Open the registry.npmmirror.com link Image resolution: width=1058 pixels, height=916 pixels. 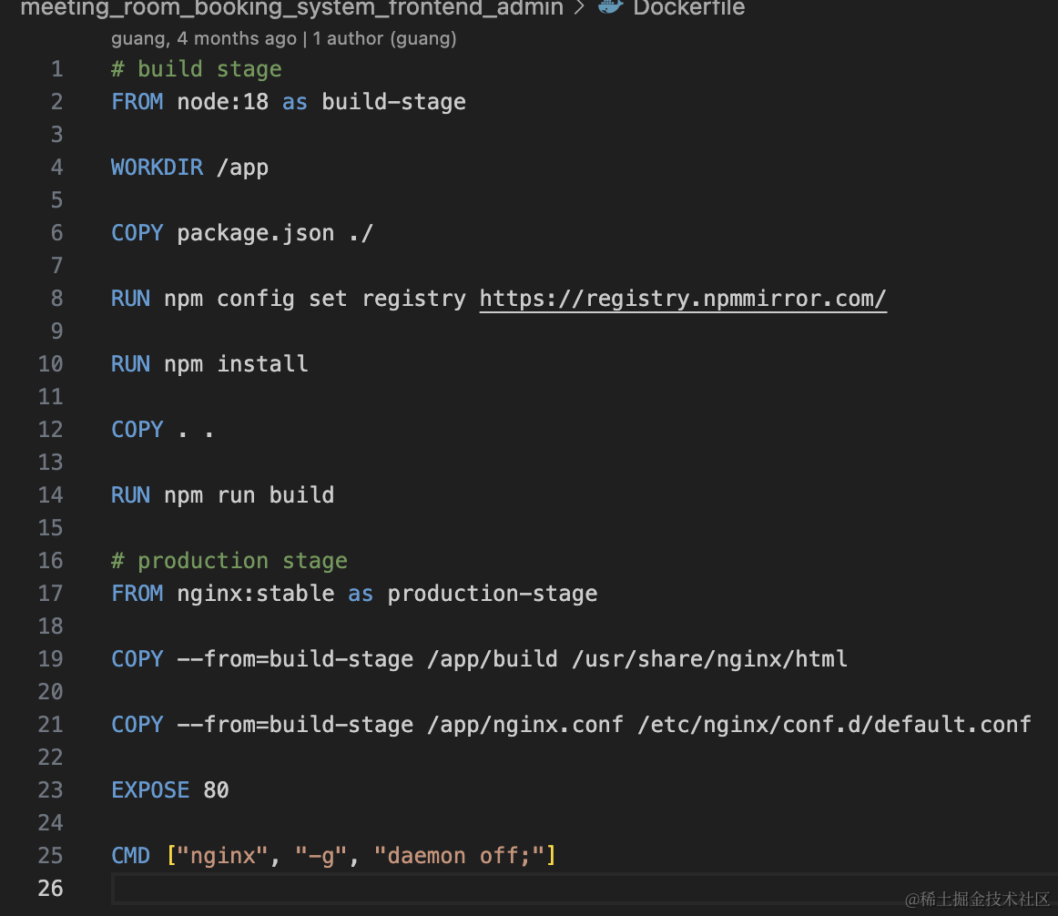click(683, 299)
